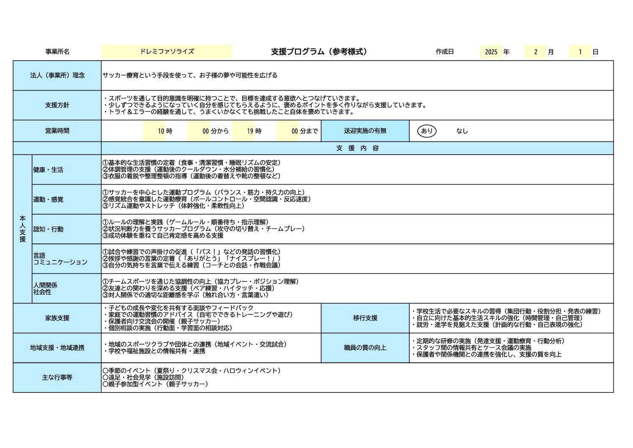This screenshot has width=633, height=448.
Task: Click item ②状況判断力を養うサッカープログラム
Action: tap(204, 229)
